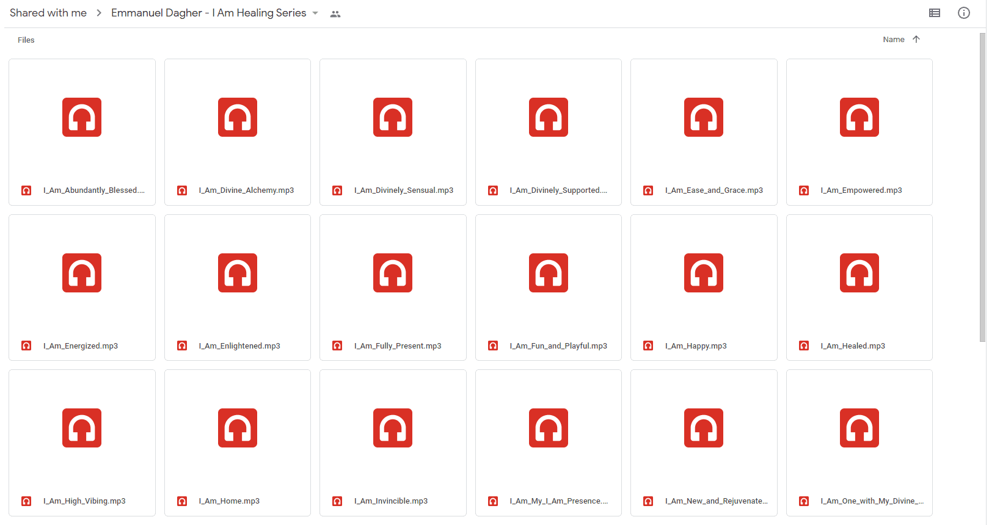Open I_Am_Home.mp3 large headphone icon
The height and width of the screenshot is (525, 989).
pos(238,428)
